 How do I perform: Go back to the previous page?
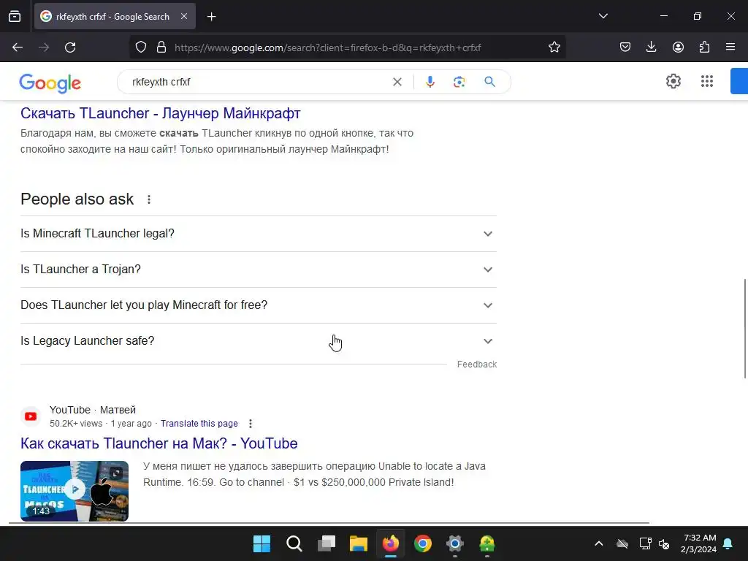[x=18, y=47]
